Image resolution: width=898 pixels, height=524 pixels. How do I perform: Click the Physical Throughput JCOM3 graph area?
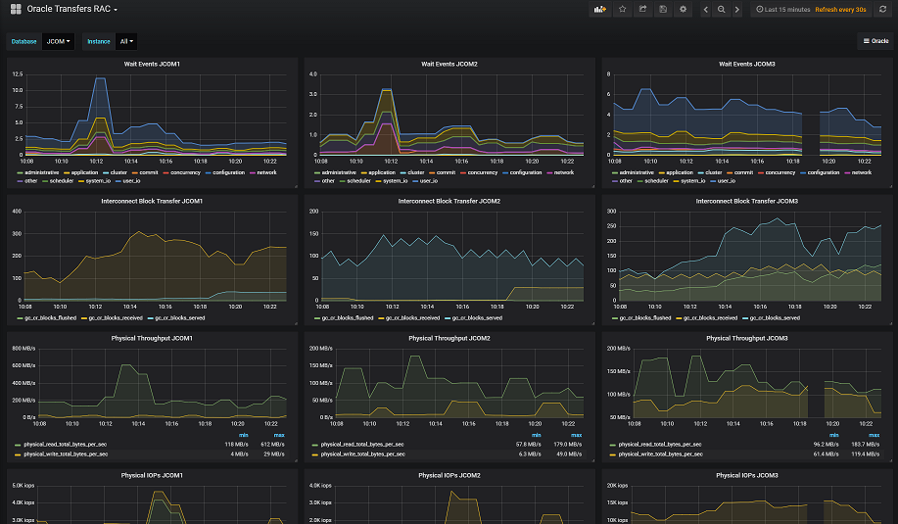pyautogui.click(x=757, y=383)
